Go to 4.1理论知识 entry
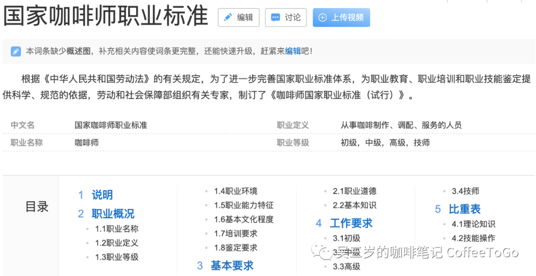Image resolution: width=536 pixels, height=276 pixels. tap(473, 224)
